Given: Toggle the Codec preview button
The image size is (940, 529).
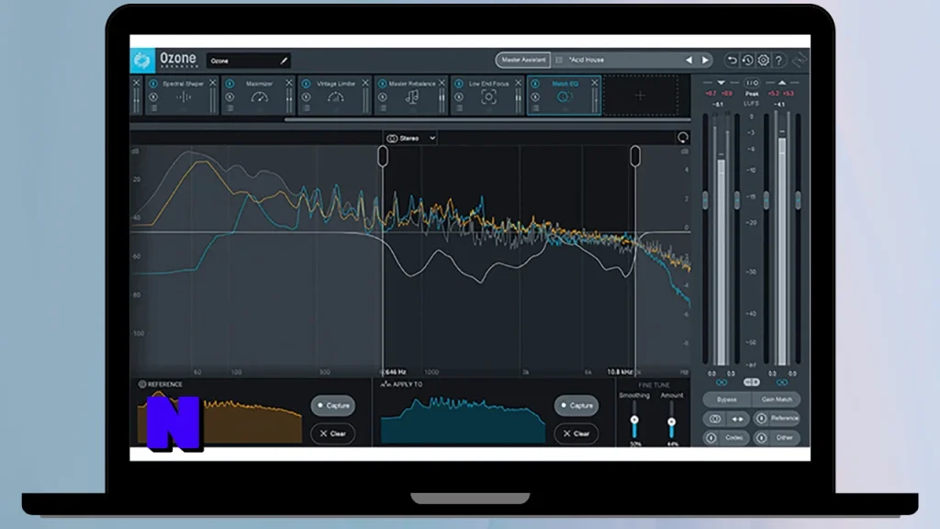Looking at the screenshot, I should [x=727, y=438].
